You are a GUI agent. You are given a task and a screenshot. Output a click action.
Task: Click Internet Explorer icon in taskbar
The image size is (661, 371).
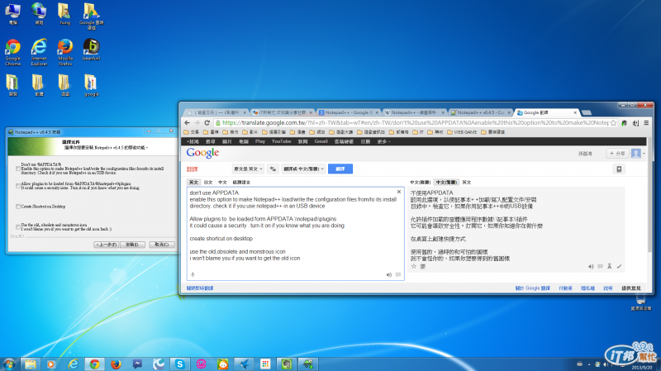(x=73, y=364)
